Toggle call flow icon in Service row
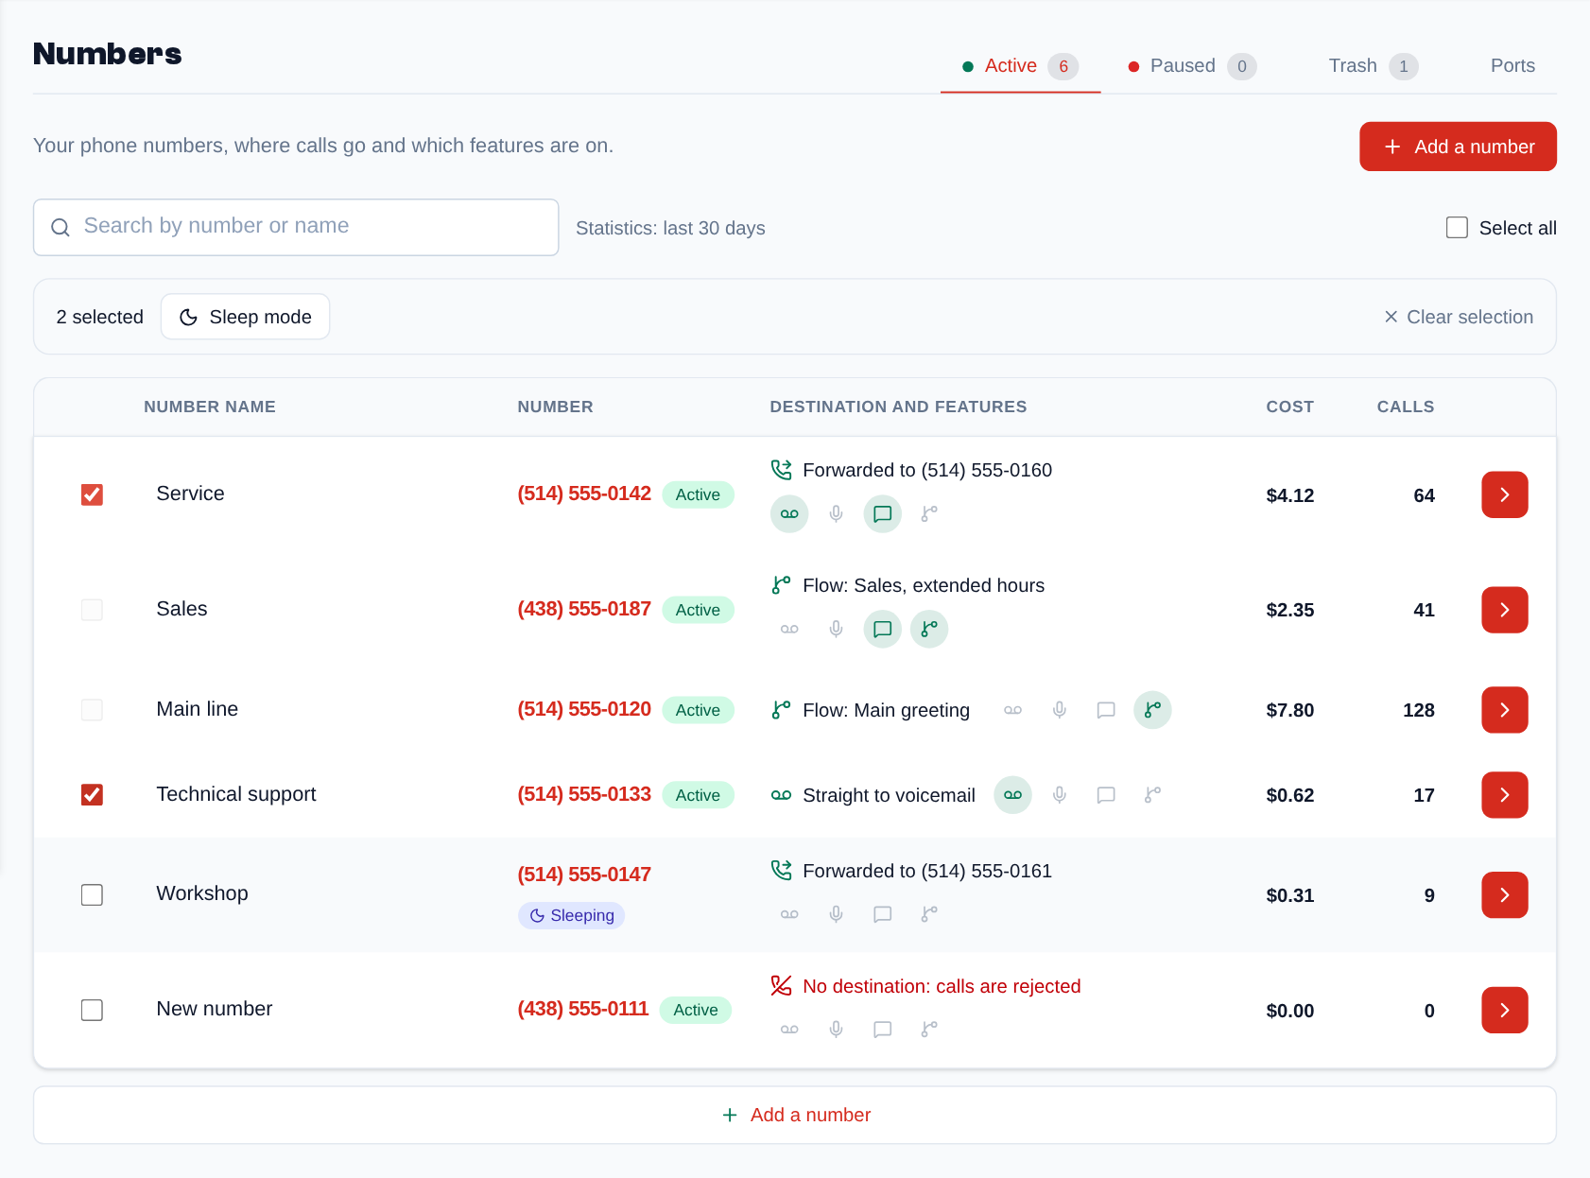1590x1178 pixels. (929, 514)
